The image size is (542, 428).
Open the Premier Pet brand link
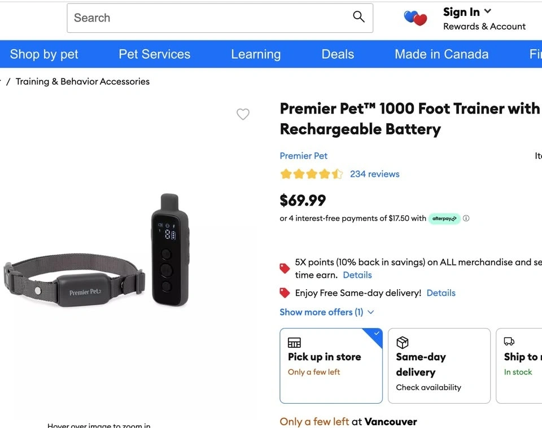tap(303, 156)
